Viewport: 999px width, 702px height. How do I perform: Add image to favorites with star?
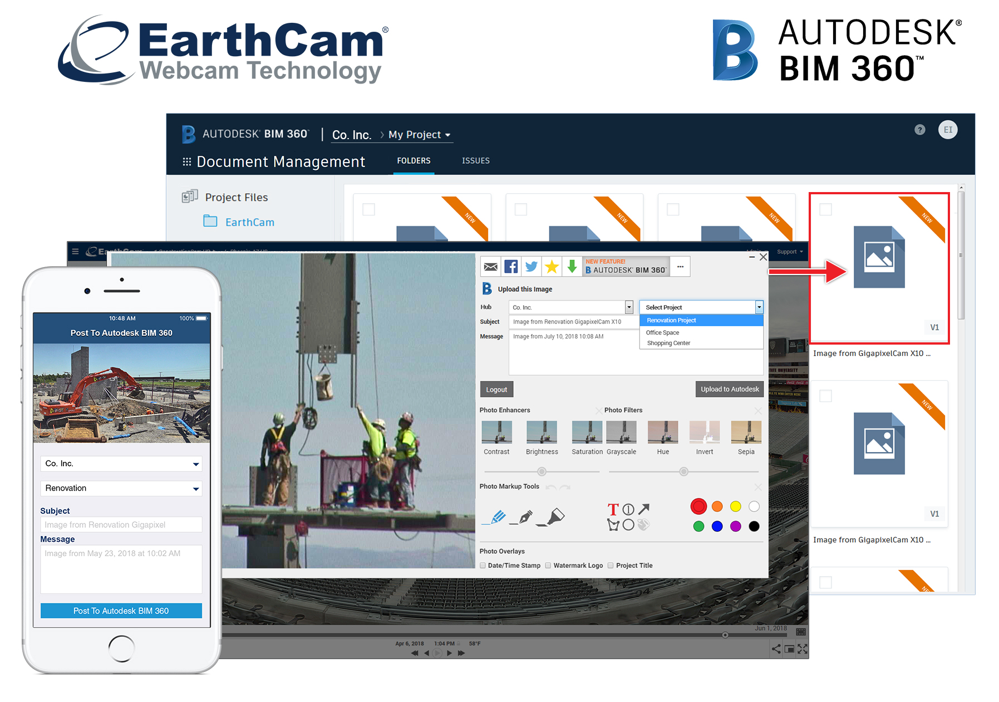click(552, 267)
